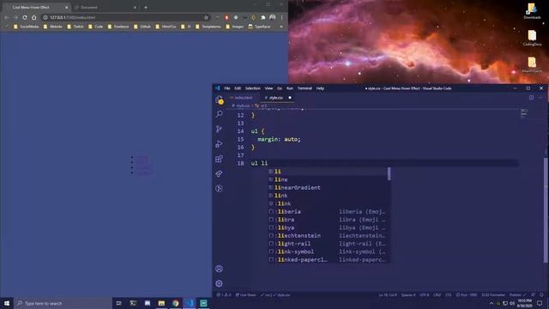Open a new Chrome tab
Image resolution: width=549 pixels, height=309 pixels.
(x=146, y=7)
